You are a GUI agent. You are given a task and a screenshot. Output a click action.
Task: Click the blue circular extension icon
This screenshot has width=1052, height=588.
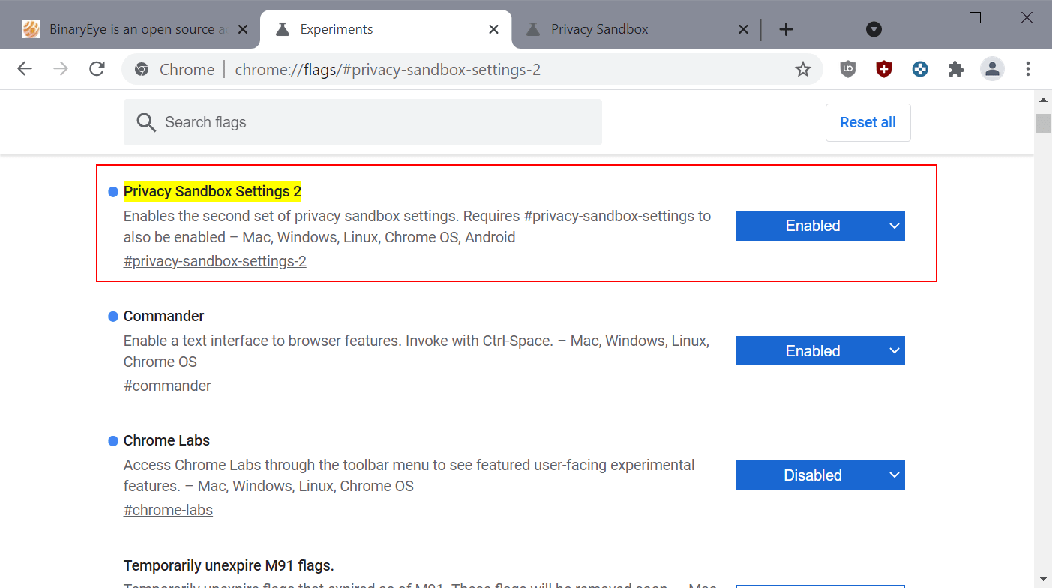(920, 70)
